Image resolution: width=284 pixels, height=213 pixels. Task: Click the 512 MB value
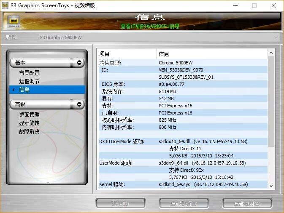(166, 99)
